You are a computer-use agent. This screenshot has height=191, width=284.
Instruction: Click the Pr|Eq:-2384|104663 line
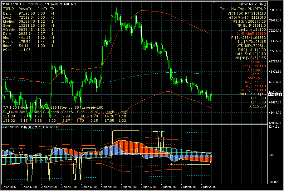coord(248,38)
